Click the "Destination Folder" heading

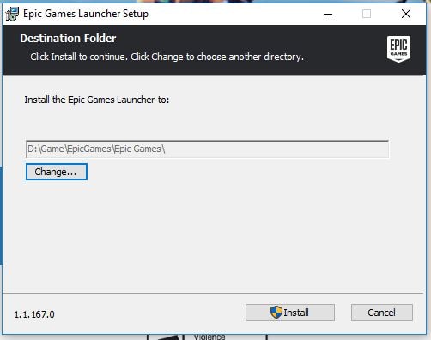click(x=68, y=39)
